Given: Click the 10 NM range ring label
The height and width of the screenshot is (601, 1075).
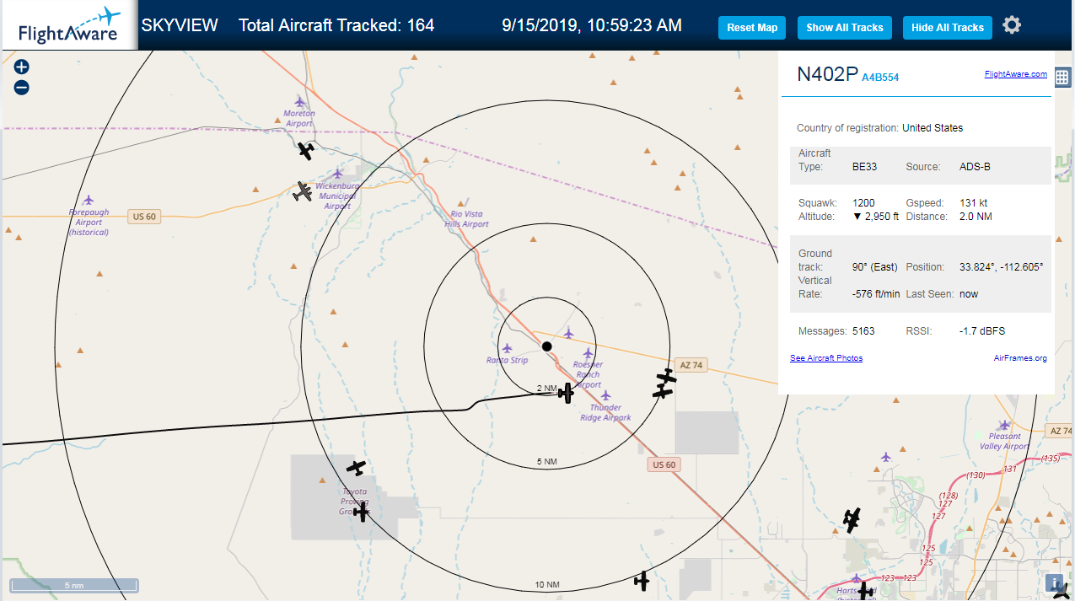Looking at the screenshot, I should tap(547, 585).
